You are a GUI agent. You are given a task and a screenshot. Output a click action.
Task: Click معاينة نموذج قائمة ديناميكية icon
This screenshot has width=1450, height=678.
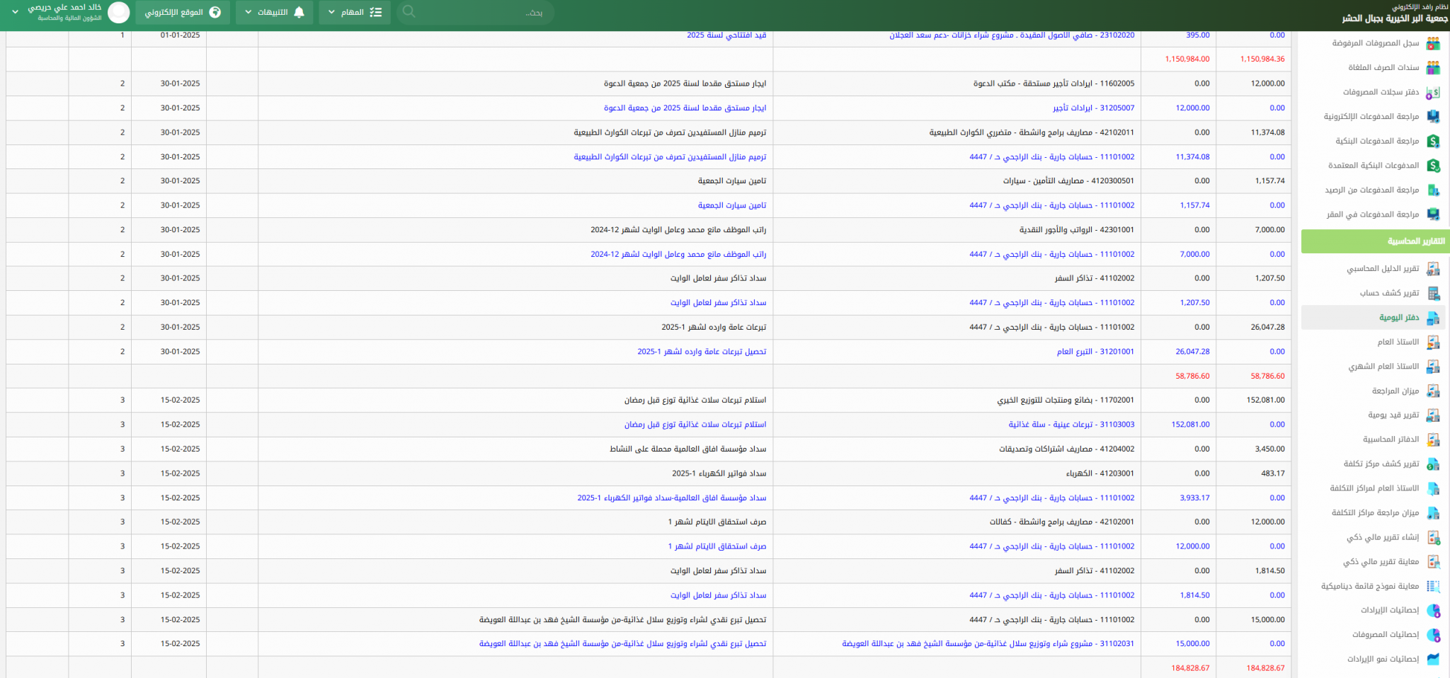click(1433, 587)
